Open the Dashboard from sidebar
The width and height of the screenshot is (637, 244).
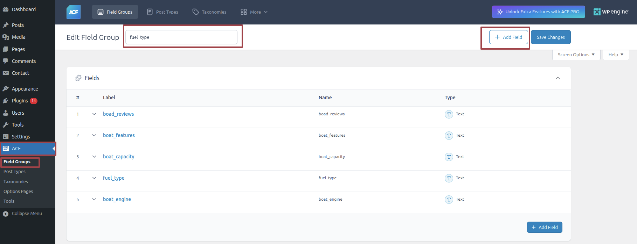(x=23, y=9)
